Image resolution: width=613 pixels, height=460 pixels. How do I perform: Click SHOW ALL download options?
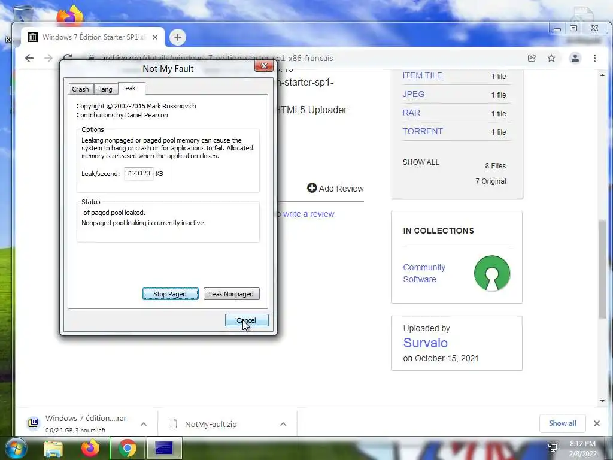pyautogui.click(x=421, y=162)
